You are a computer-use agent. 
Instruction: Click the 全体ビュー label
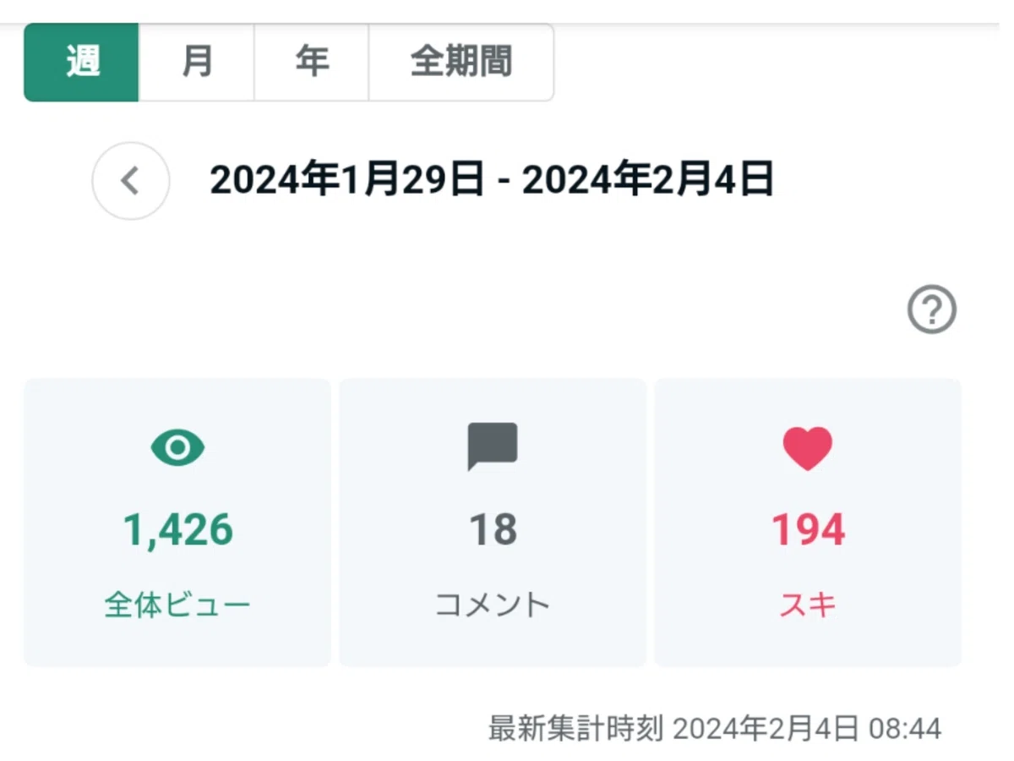click(x=177, y=605)
